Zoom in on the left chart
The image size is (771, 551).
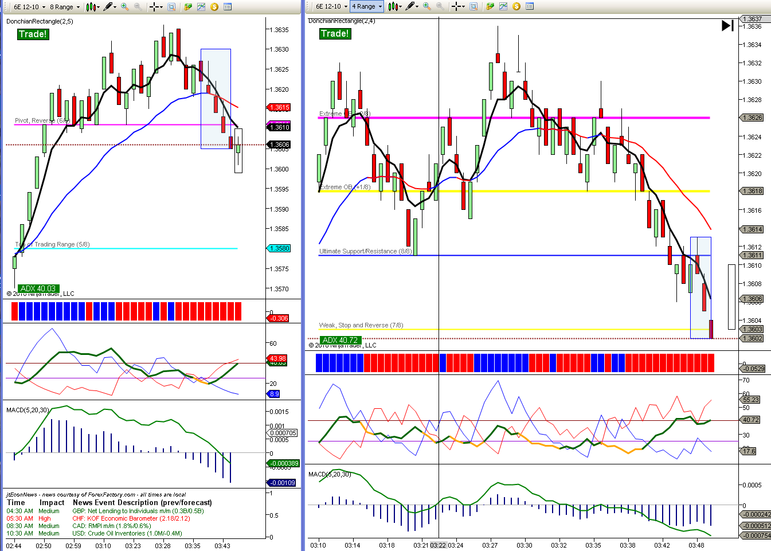coord(124,7)
